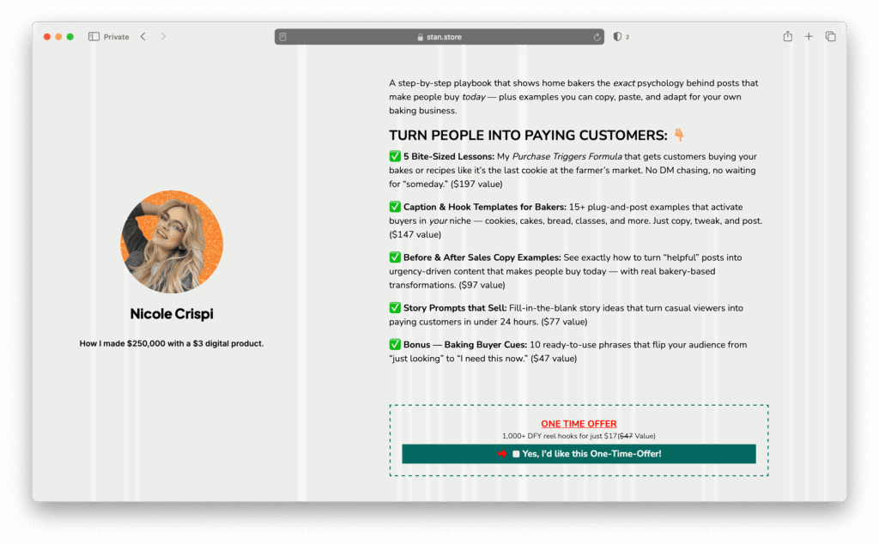Go back with the back arrow

(x=142, y=37)
